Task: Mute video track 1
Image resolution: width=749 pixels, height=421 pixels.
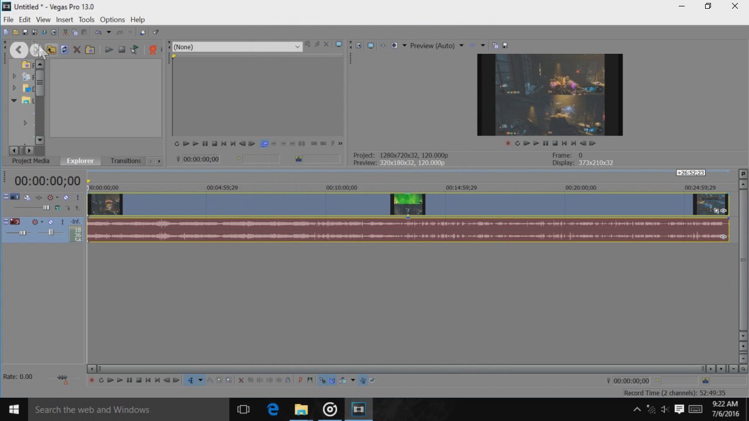Action: 66,198
